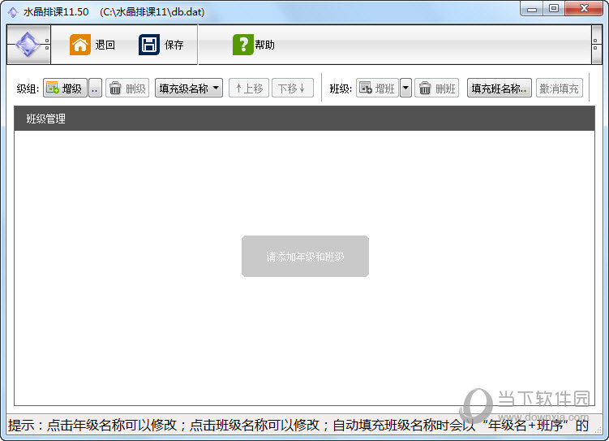Image resolution: width=609 pixels, height=441 pixels.
Task: Click the 上移 move up button
Action: pos(249,89)
